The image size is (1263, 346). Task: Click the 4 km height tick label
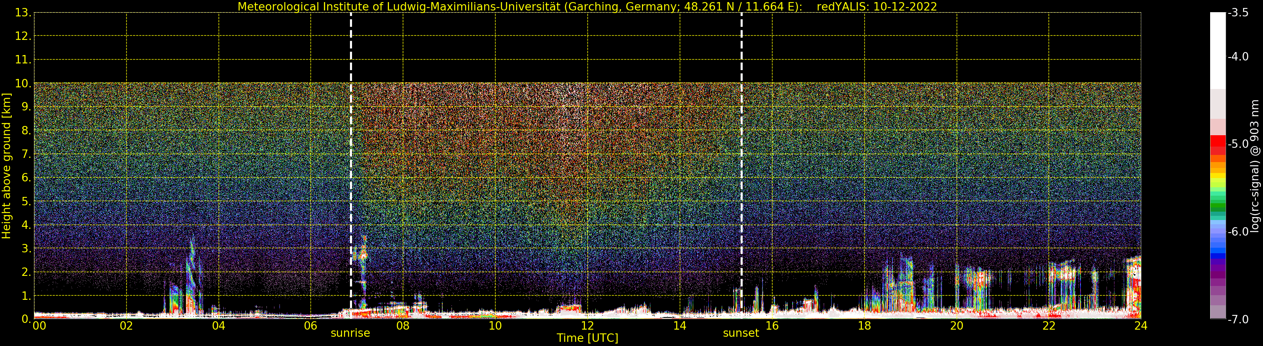[x=26, y=225]
